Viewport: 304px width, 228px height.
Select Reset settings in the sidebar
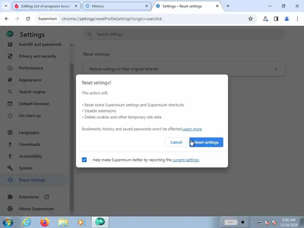[34, 180]
